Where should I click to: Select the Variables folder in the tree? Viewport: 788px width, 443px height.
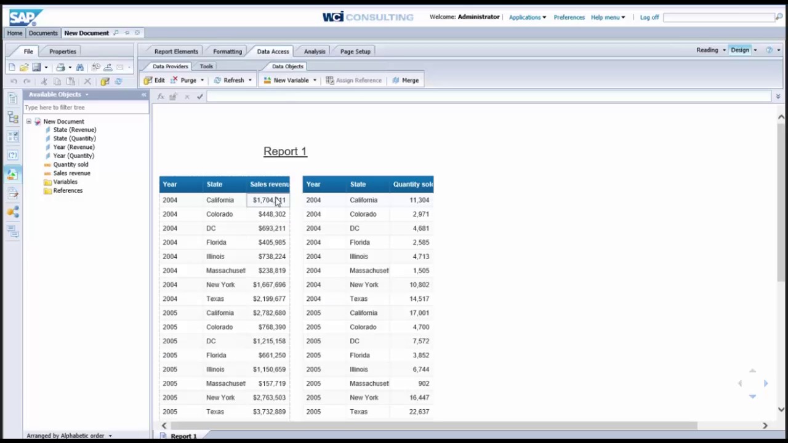point(65,182)
